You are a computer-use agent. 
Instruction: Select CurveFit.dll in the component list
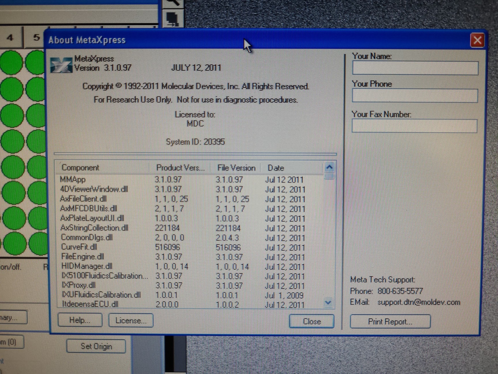79,247
